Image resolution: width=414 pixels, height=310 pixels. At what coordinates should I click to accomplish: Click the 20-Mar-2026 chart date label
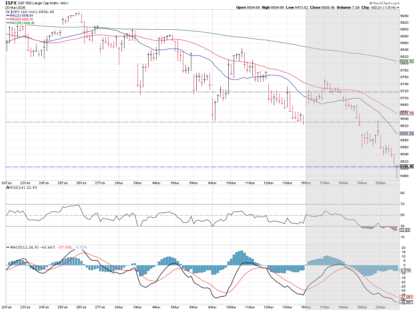[x=14, y=8]
